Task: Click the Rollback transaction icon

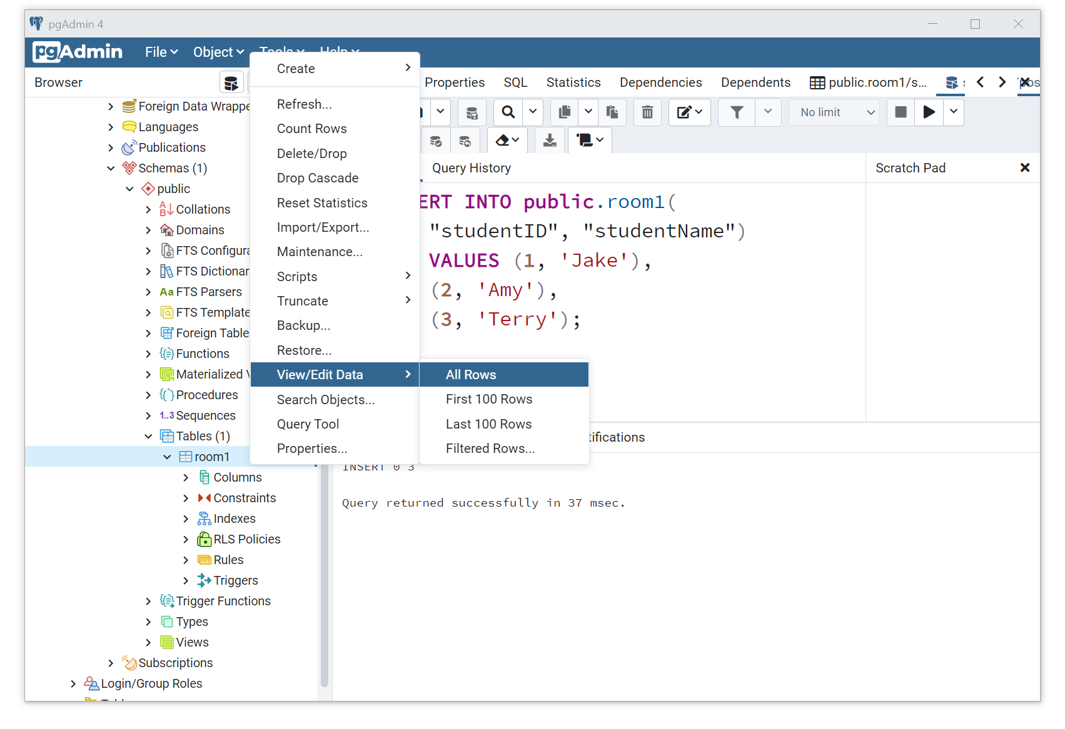Action: (465, 141)
